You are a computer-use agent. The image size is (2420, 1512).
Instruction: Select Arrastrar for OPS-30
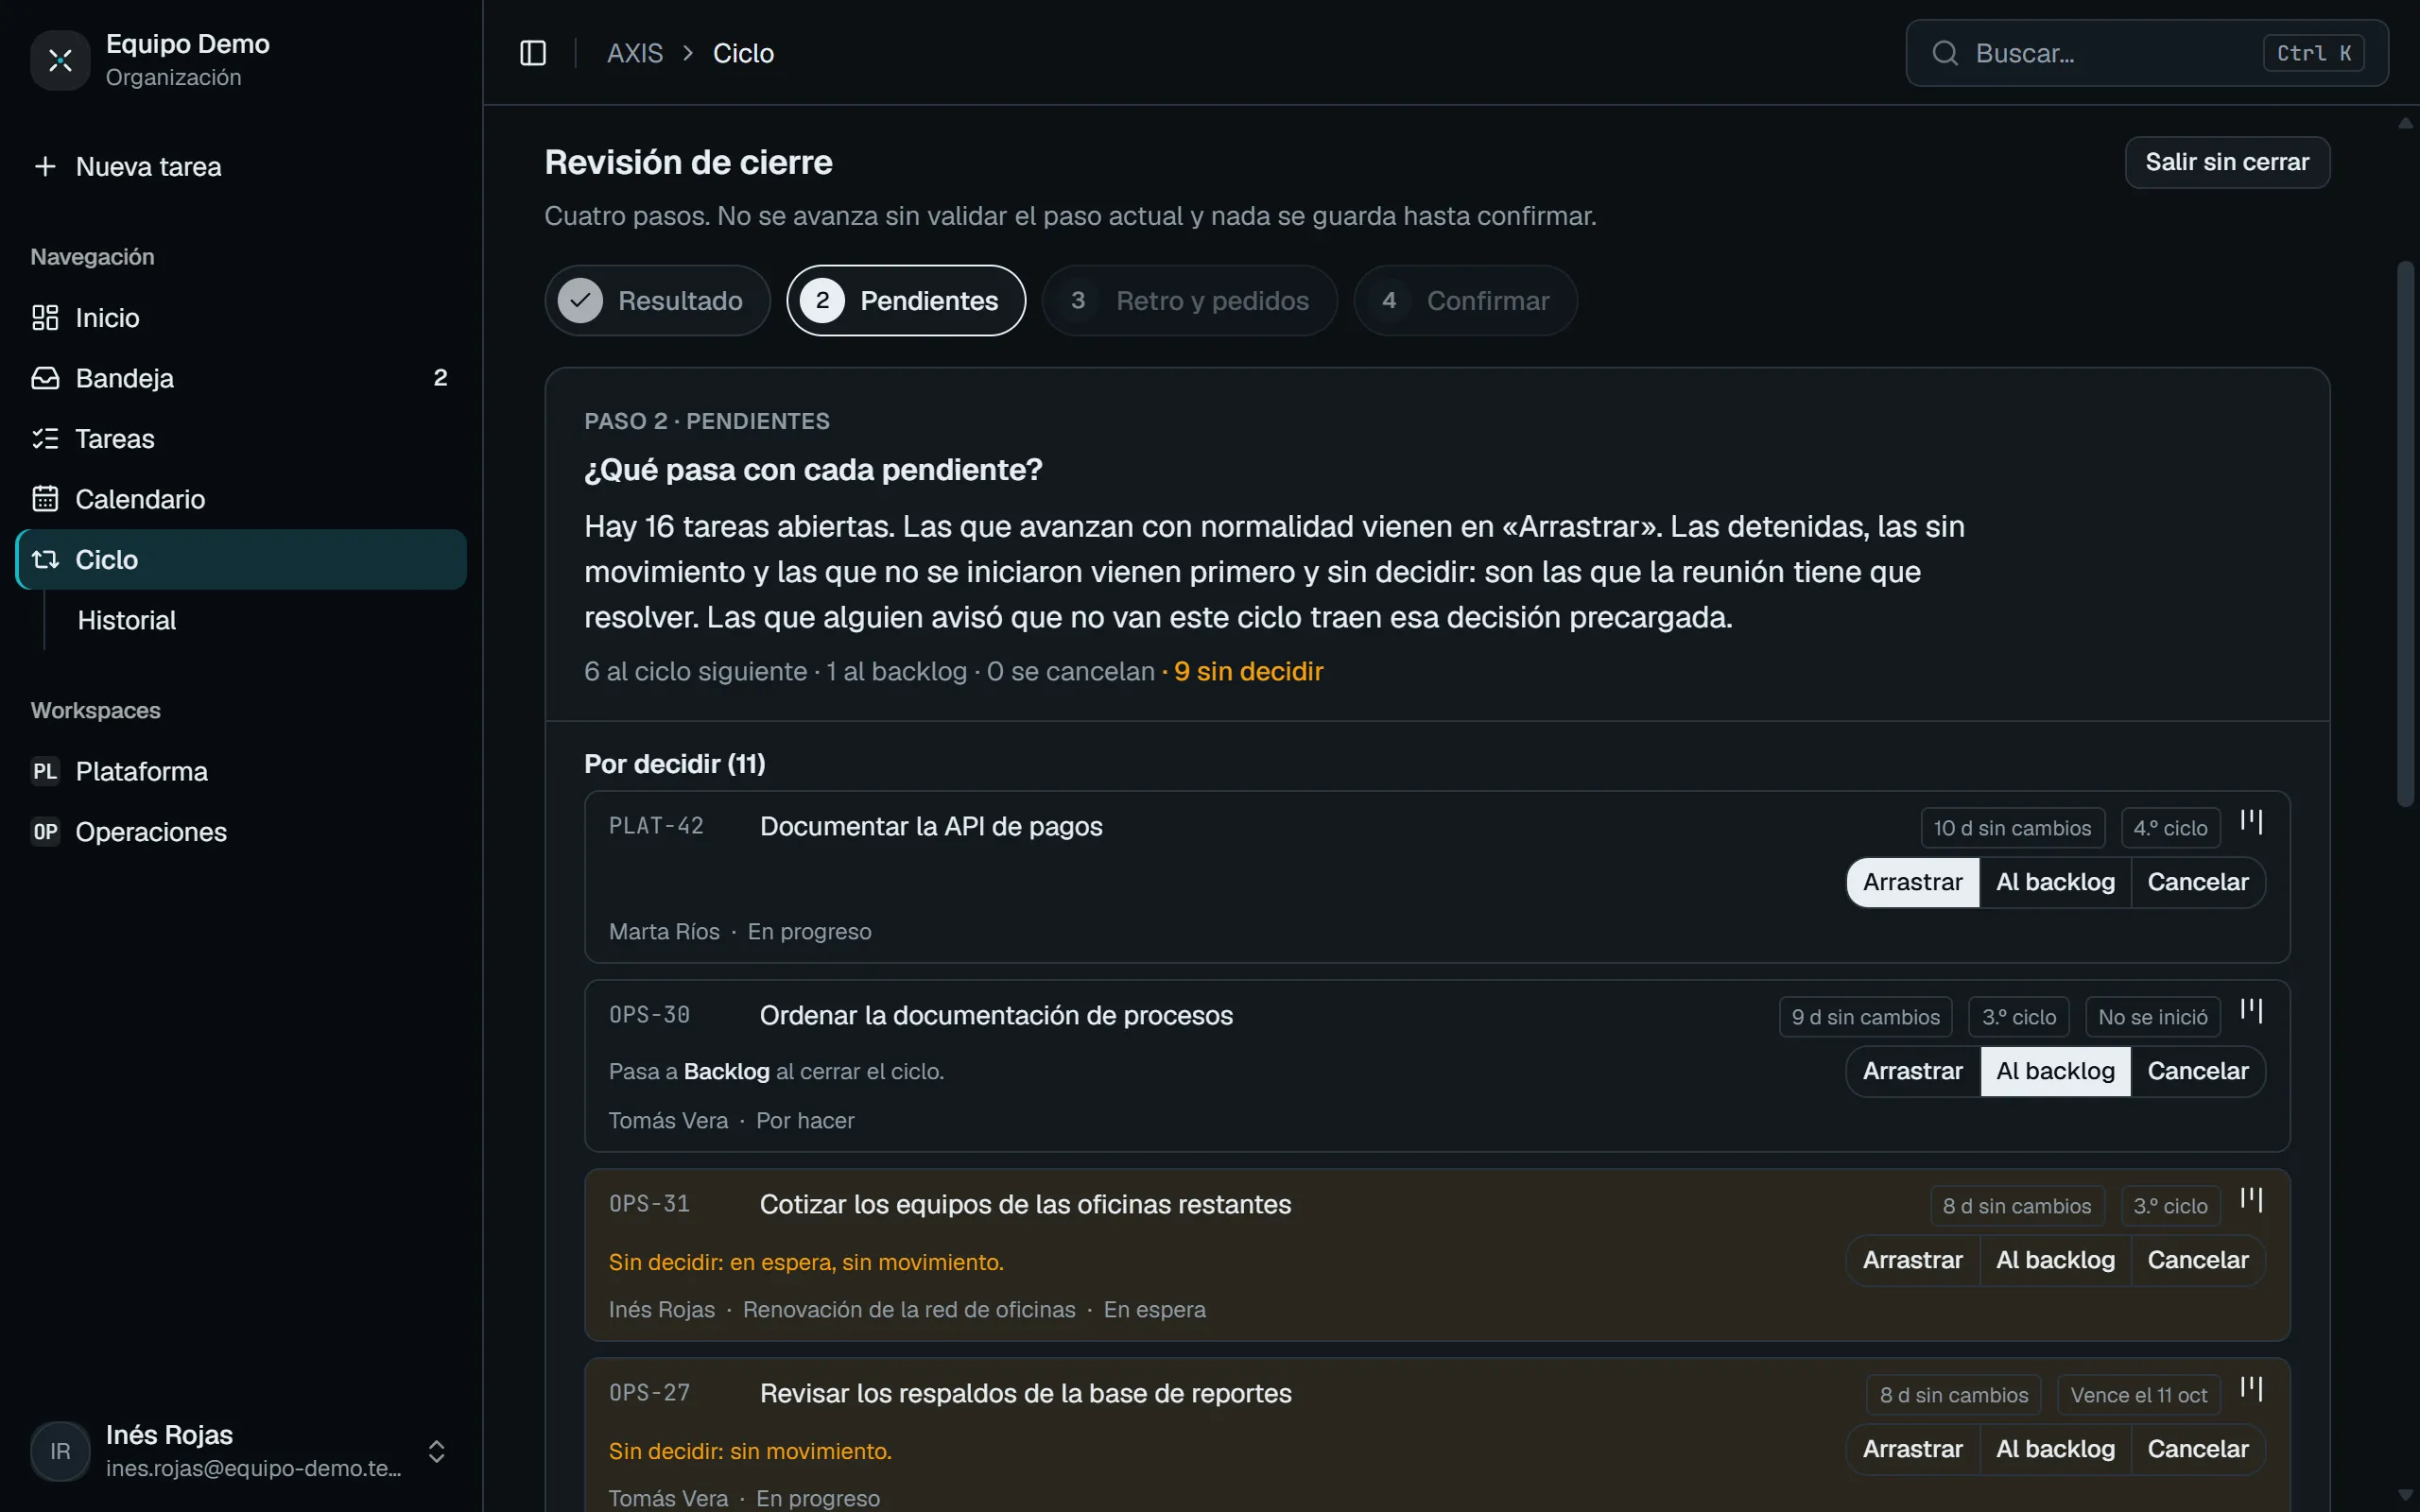(1912, 1071)
